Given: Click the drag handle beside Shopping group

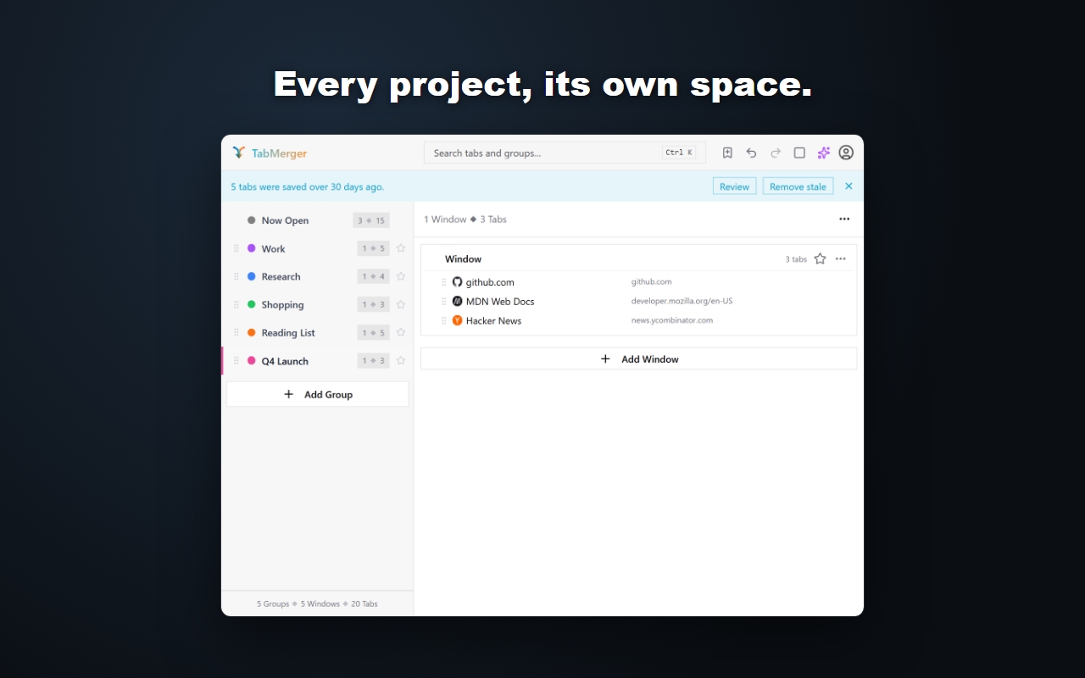Looking at the screenshot, I should click(236, 305).
